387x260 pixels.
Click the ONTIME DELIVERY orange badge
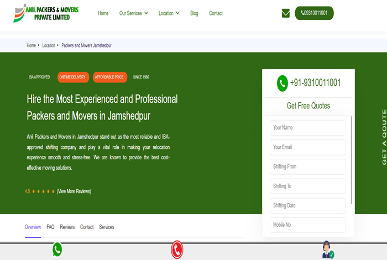tap(72, 77)
